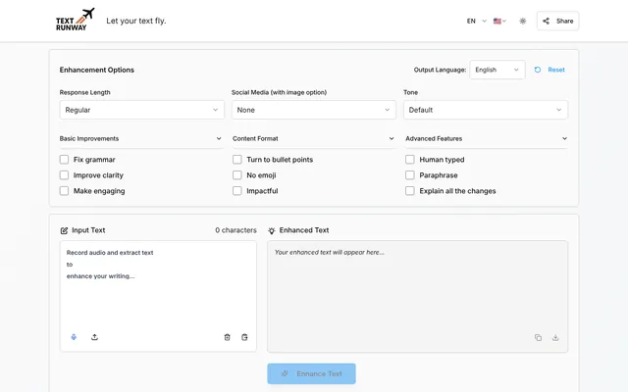Collapse the Basic Improvements section
This screenshot has width=628, height=392.
(141, 139)
